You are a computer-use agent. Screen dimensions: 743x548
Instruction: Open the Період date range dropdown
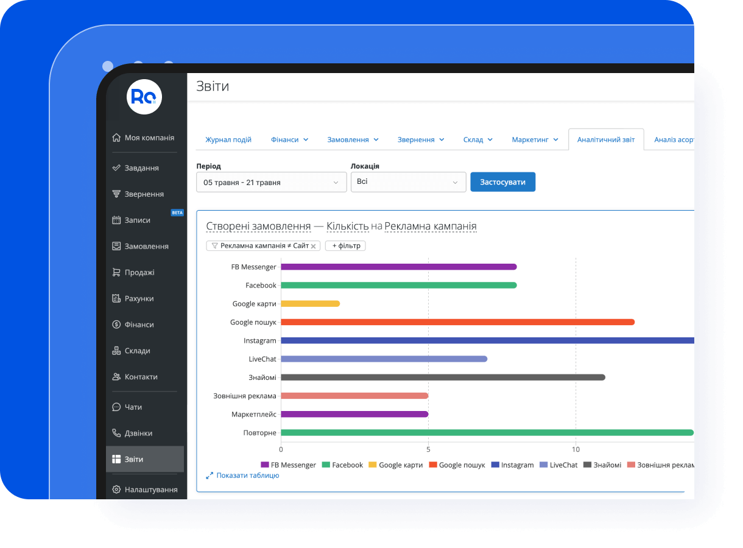[x=271, y=182]
